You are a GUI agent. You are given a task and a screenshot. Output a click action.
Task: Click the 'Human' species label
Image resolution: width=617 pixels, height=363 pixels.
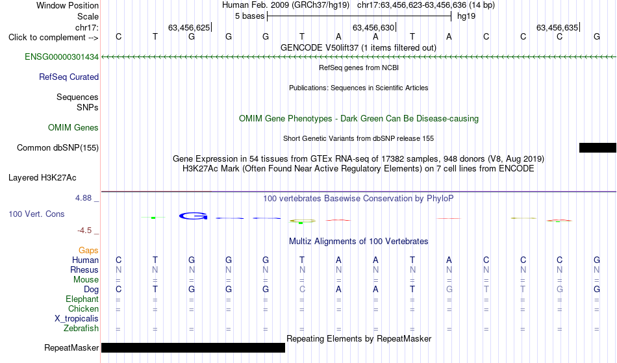tap(85, 260)
